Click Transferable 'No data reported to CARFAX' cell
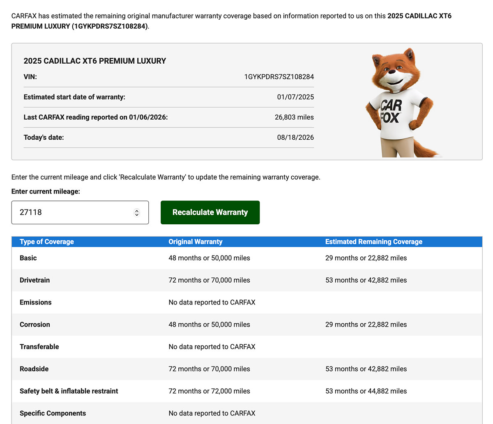Viewport: 493px width, 424px height. coord(212,347)
